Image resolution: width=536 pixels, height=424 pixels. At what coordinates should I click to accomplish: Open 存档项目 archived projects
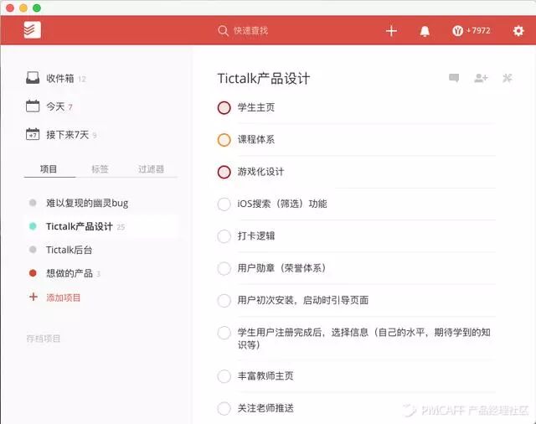[x=44, y=339]
